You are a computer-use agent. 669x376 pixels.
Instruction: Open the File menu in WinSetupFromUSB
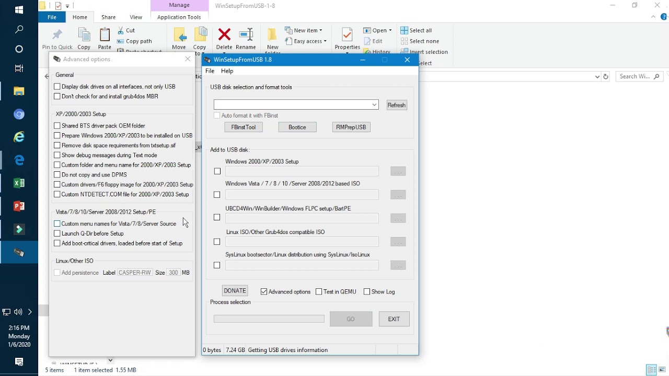point(210,71)
